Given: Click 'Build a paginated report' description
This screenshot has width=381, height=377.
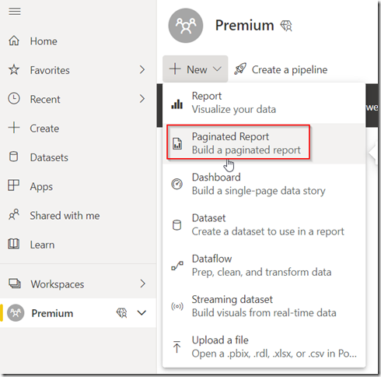Looking at the screenshot, I should (246, 150).
